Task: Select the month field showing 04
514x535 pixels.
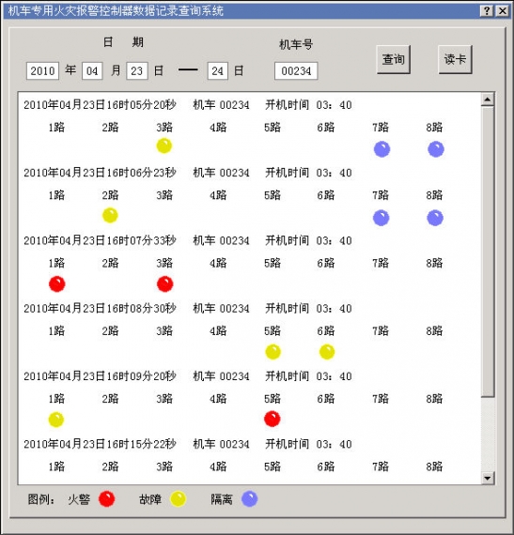Action: pos(92,71)
